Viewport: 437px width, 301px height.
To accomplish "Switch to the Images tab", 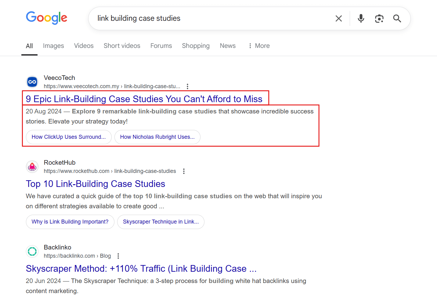I will pos(53,46).
